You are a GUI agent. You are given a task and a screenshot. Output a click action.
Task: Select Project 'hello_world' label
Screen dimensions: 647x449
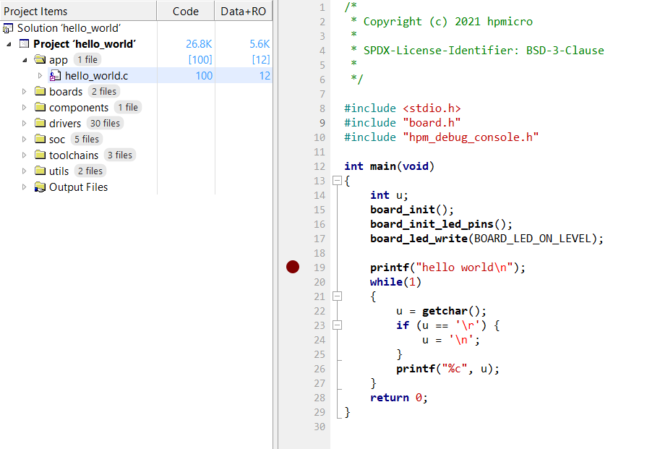click(85, 44)
